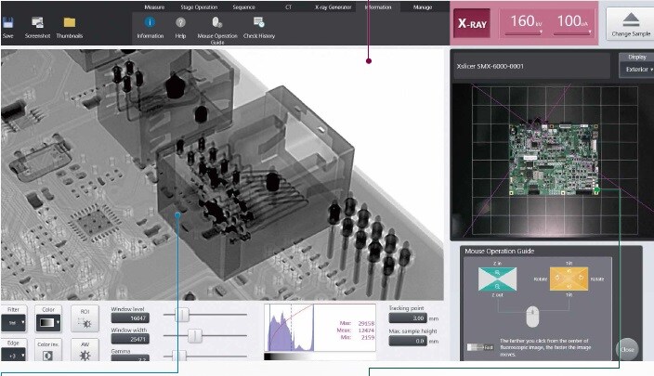Open Check History

coord(259,22)
